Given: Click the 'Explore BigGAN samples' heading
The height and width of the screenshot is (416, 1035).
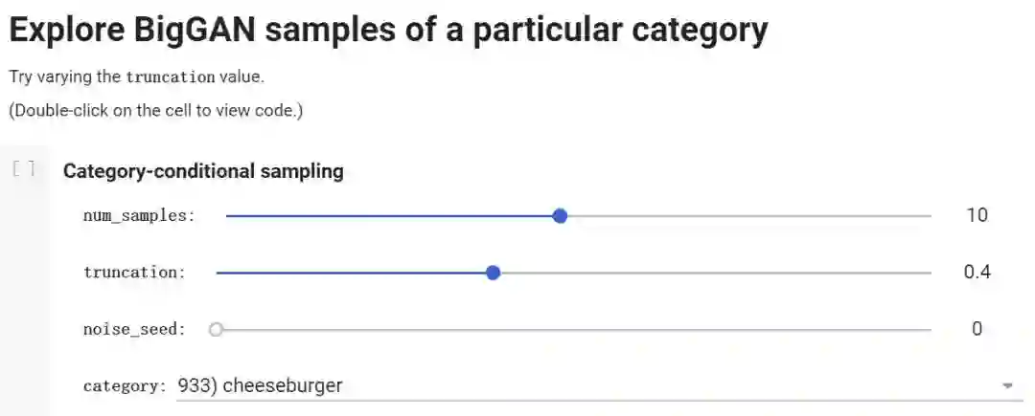Looking at the screenshot, I should coord(388,32).
